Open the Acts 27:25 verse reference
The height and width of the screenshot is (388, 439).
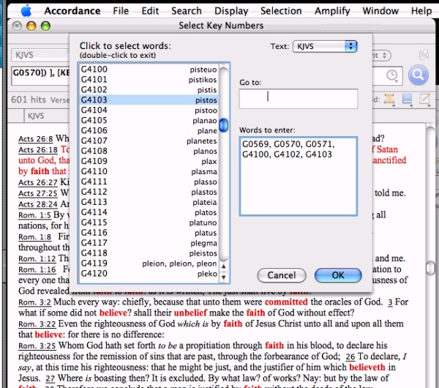pos(38,193)
